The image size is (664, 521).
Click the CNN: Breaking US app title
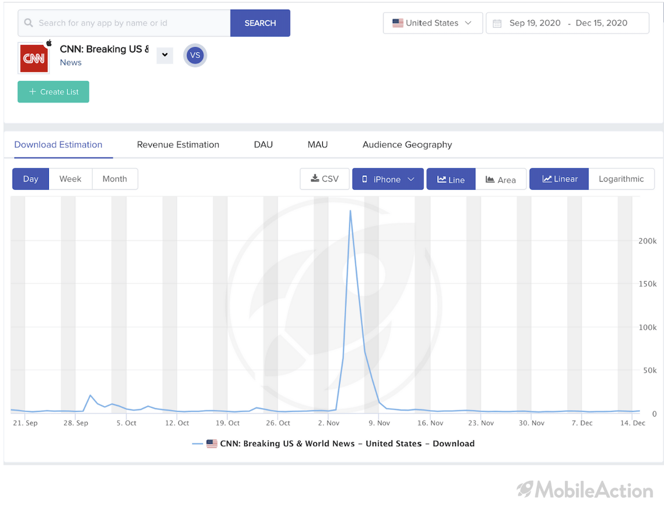104,49
